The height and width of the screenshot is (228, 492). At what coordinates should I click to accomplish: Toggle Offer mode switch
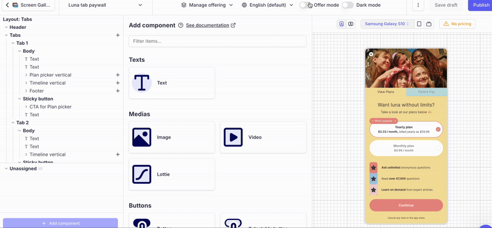pyautogui.click(x=305, y=5)
